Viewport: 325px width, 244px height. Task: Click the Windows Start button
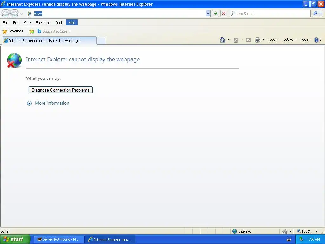click(15, 239)
